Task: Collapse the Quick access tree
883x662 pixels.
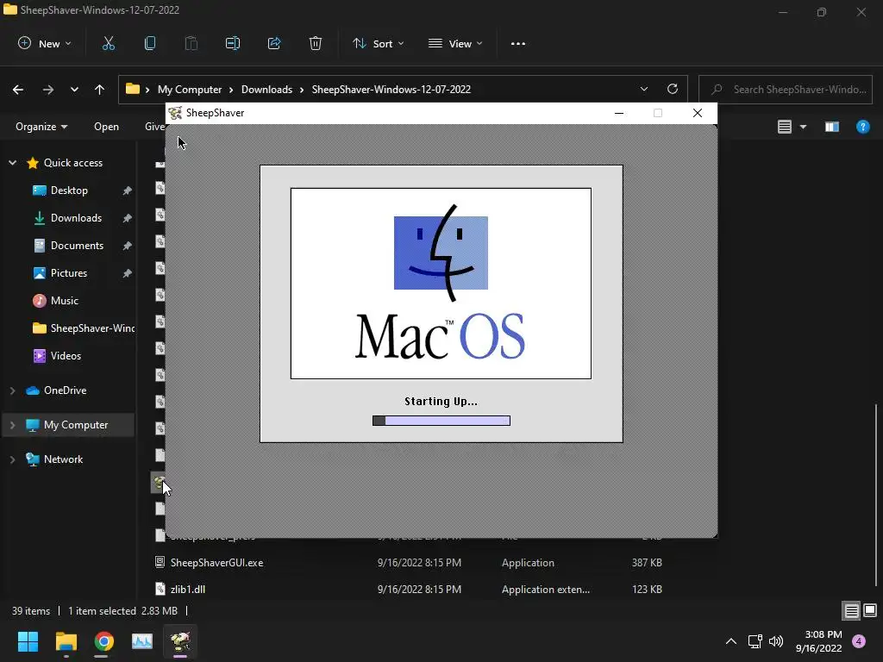Action: click(x=12, y=163)
